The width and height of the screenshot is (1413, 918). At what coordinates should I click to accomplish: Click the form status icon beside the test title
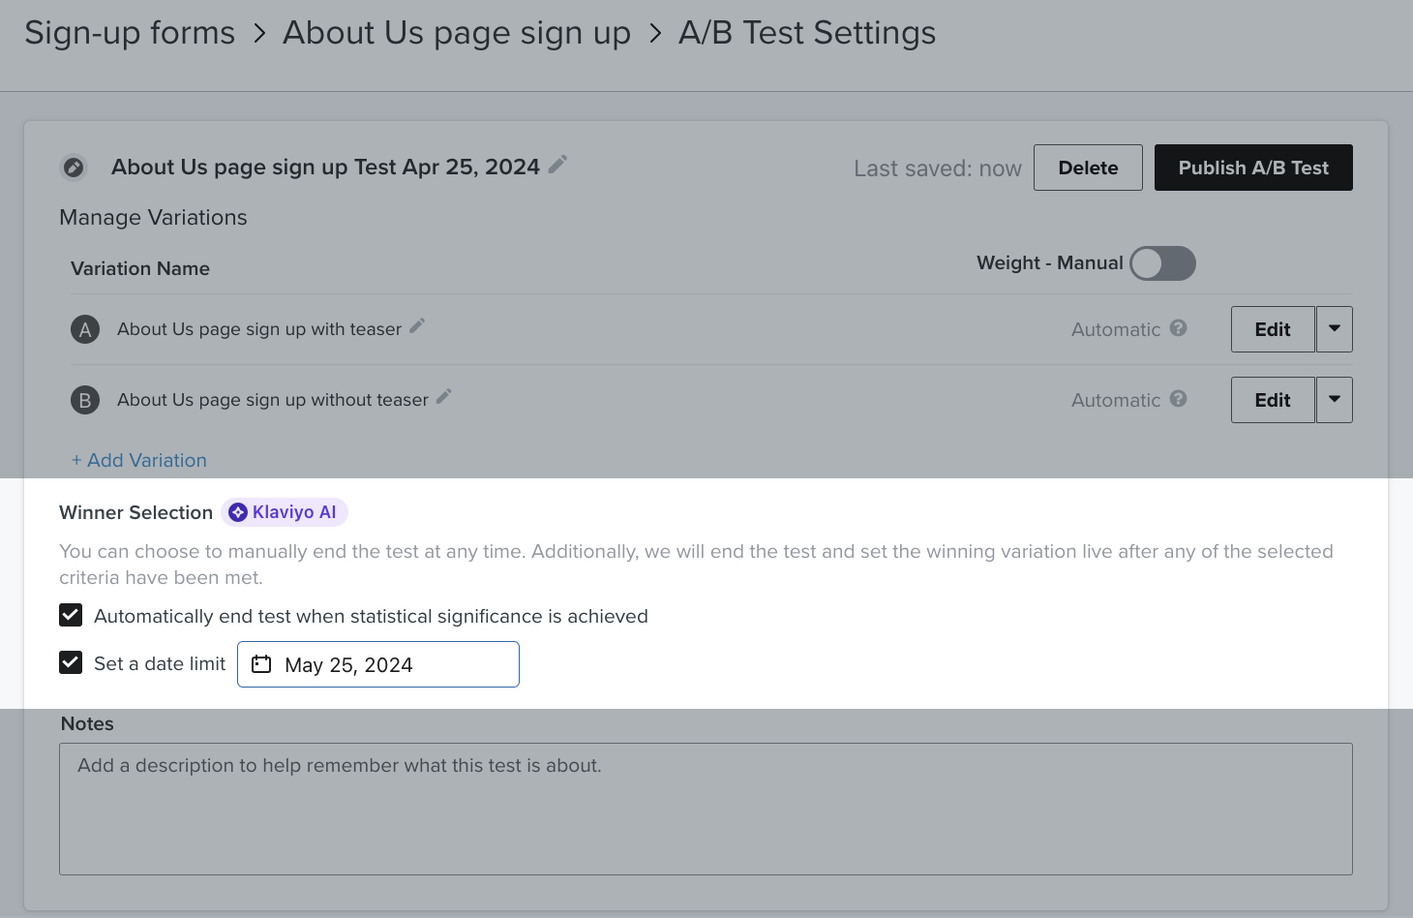[74, 167]
